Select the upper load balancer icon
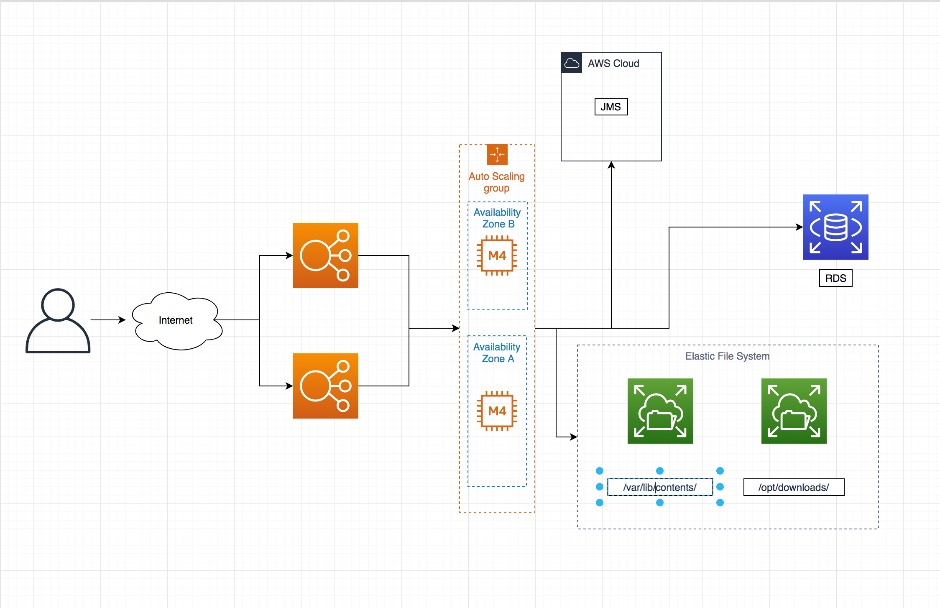 326,255
